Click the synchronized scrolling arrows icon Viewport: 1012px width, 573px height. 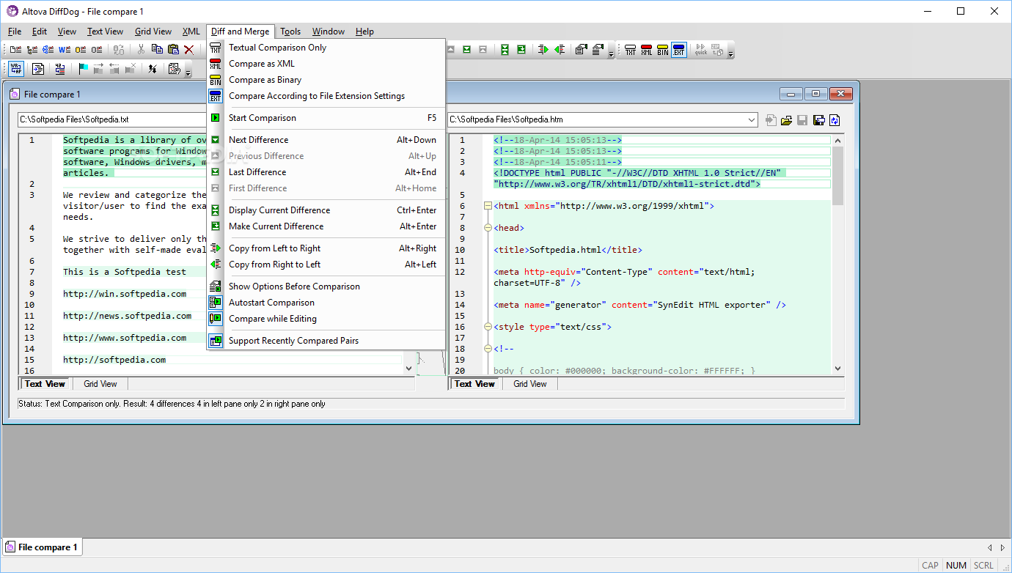pos(153,69)
